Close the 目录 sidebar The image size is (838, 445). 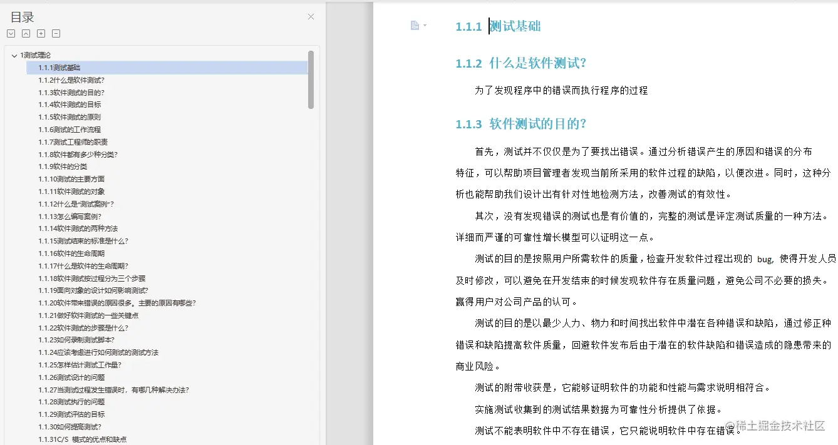[311, 17]
